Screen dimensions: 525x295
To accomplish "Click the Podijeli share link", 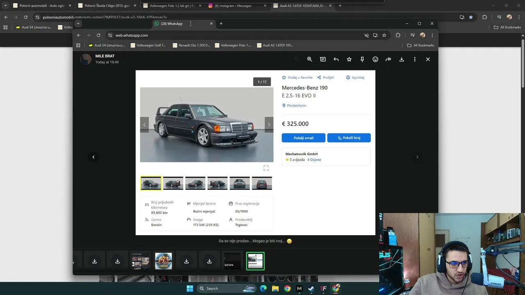I will 326,77.
